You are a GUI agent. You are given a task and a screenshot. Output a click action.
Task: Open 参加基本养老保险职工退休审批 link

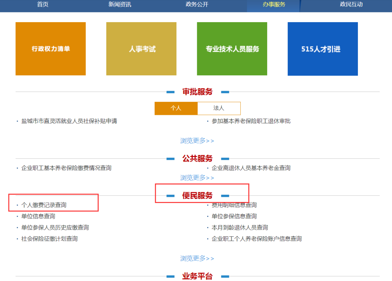[x=251, y=121]
